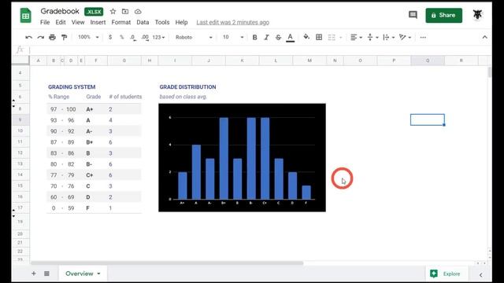The width and height of the screenshot is (504, 283).
Task: Expand hidden rows above row 8
Action: [13, 101]
